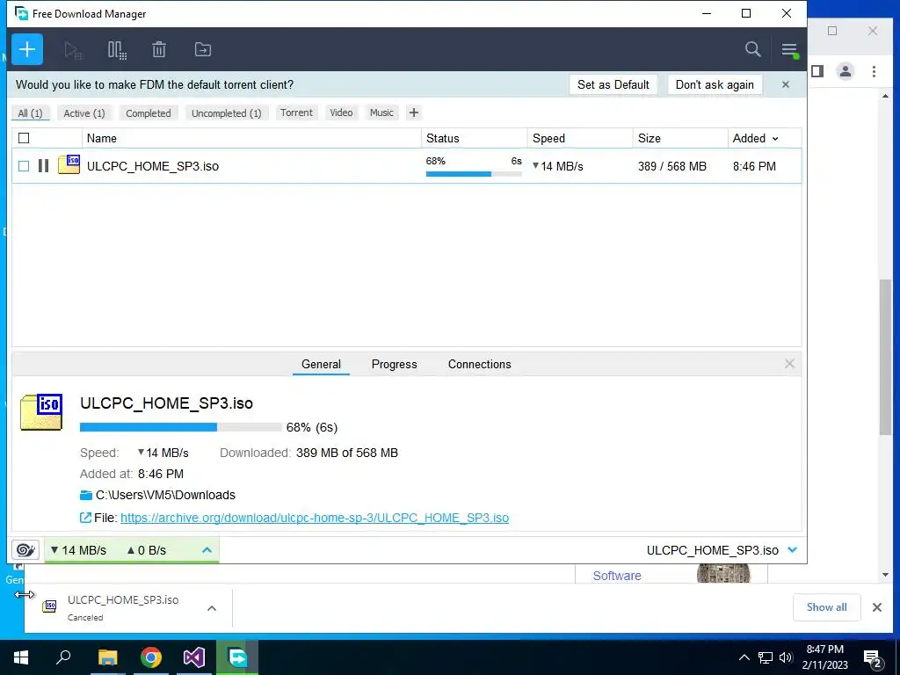This screenshot has height=675, width=900.
Task: Click the details panel progress bar
Action: tap(181, 427)
